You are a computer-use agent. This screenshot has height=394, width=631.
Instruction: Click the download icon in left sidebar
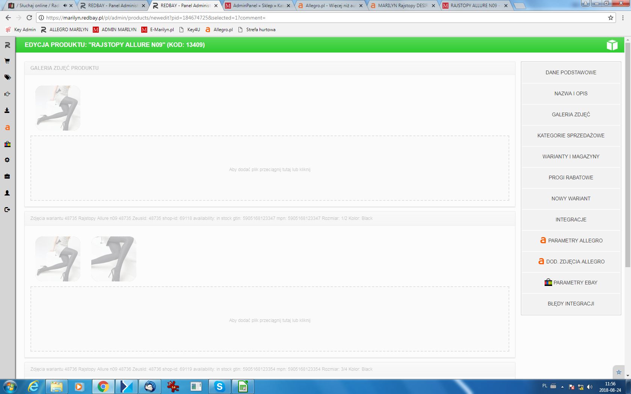[x=7, y=110]
